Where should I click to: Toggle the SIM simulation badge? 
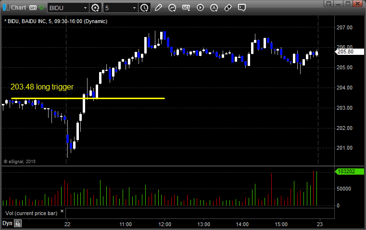[x=33, y=8]
